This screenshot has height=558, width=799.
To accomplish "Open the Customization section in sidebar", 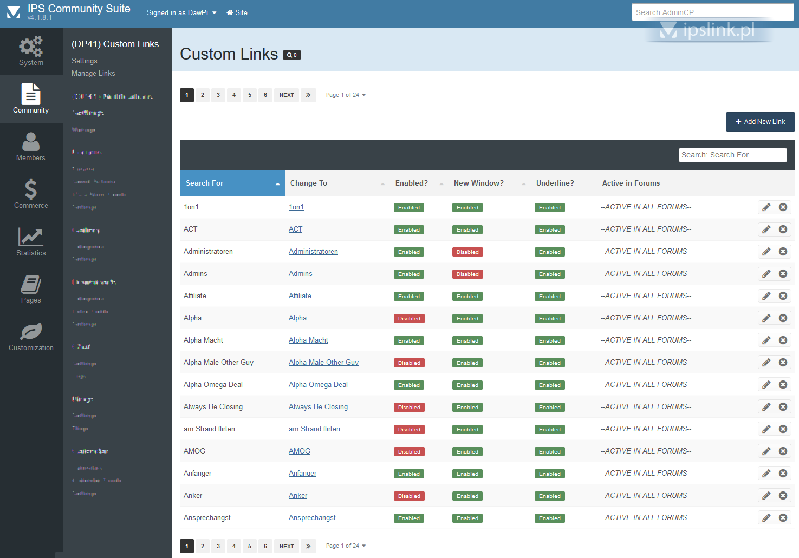I will [x=31, y=337].
